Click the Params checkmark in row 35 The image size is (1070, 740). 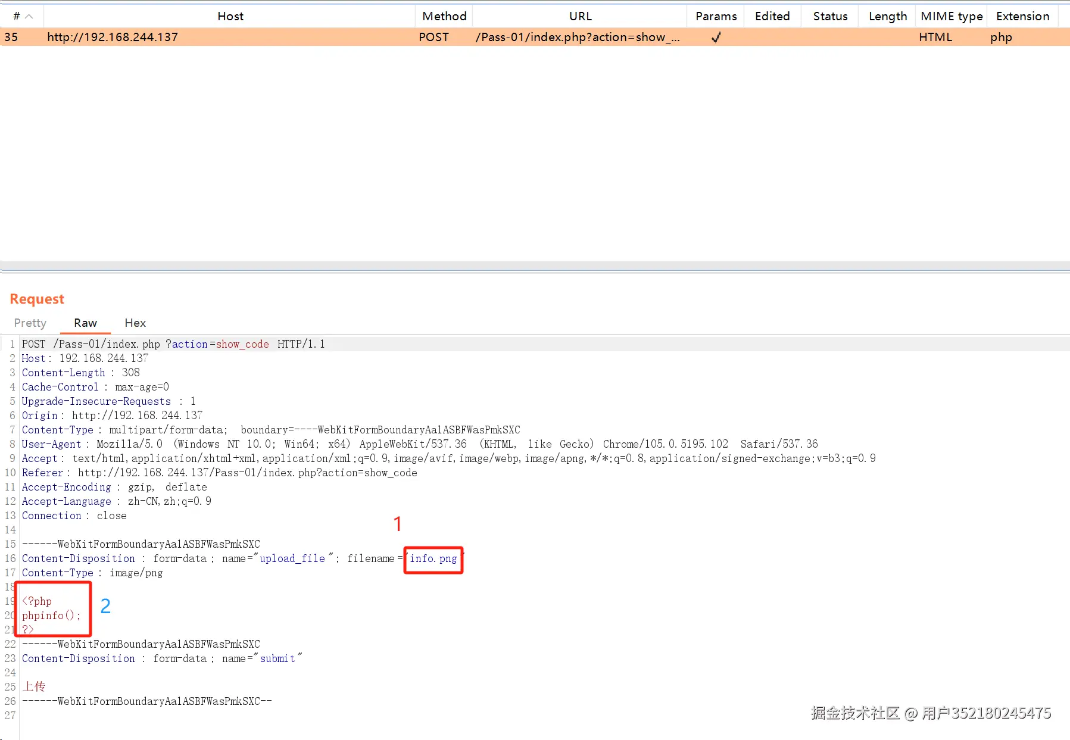(716, 37)
